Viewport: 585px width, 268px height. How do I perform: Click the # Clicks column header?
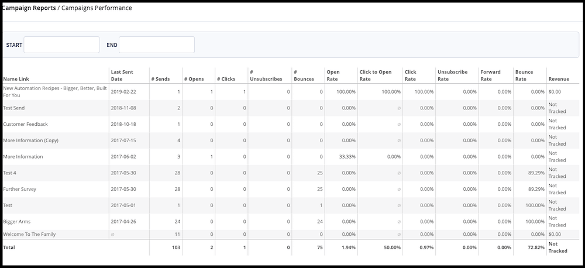tap(226, 79)
